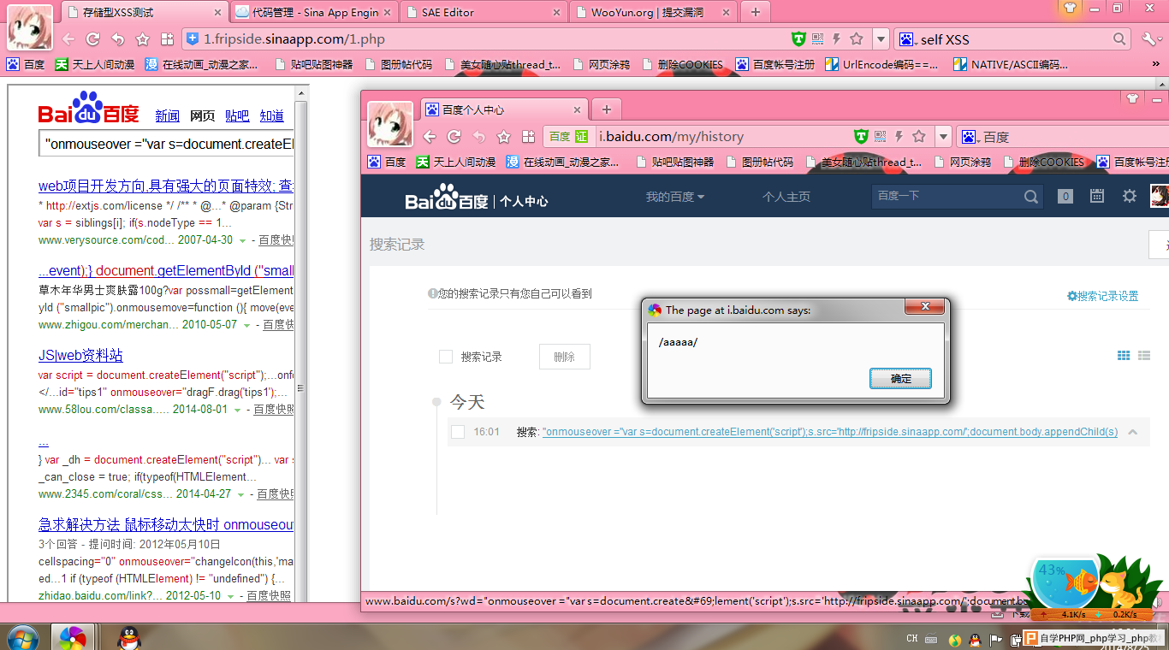Expand 我的百度 dropdown menu
Viewport: 1169px width, 650px height.
point(675,197)
